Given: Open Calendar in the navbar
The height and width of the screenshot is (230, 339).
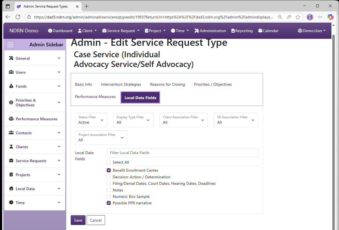Looking at the screenshot, I should coord(268,31).
